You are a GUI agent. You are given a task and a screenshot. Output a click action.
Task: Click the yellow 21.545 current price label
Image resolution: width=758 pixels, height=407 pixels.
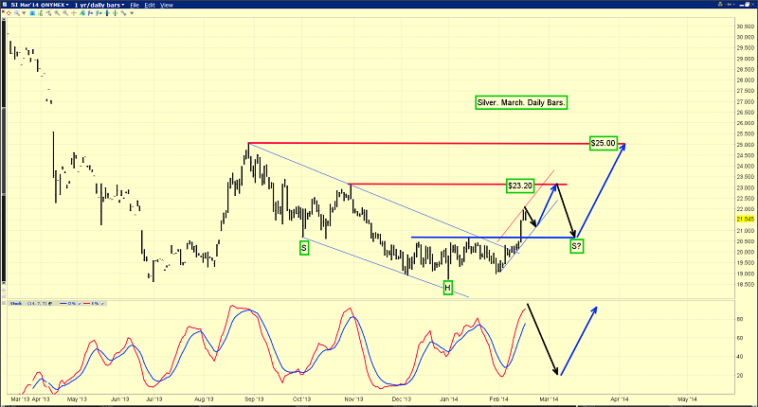tap(745, 220)
